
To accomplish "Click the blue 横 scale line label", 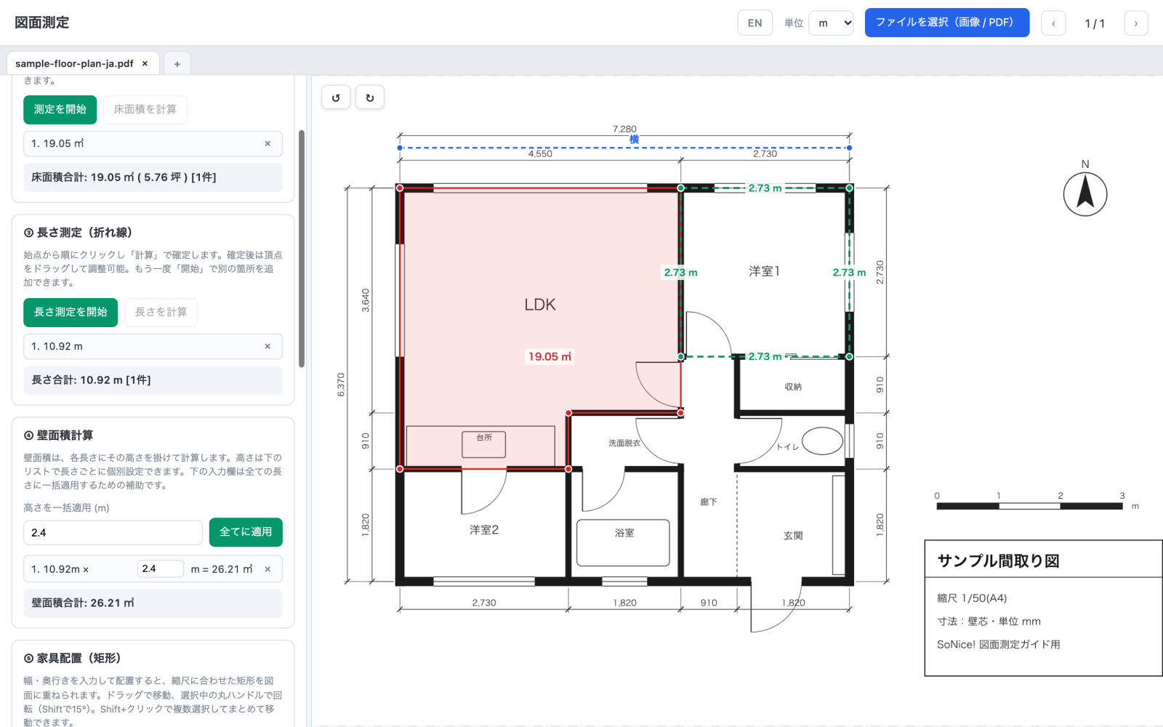I will tap(634, 140).
